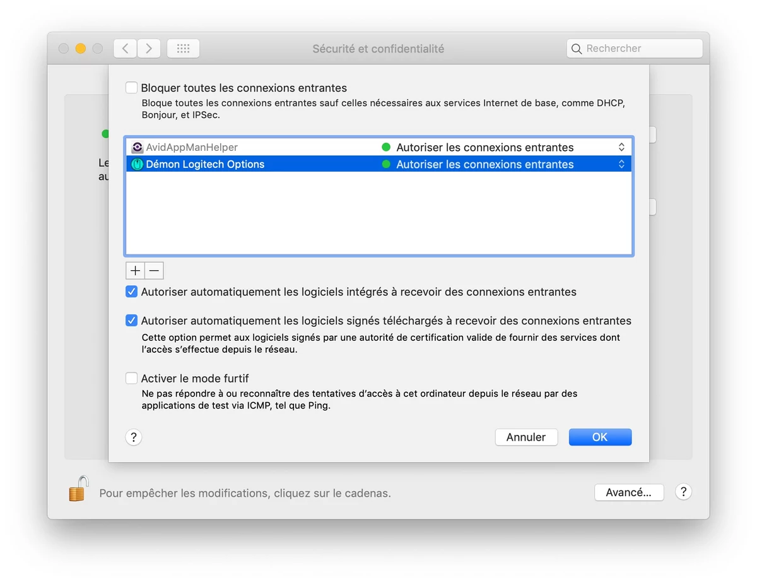The height and width of the screenshot is (582, 757).
Task: Remove selected application with minus button
Action: (x=154, y=271)
